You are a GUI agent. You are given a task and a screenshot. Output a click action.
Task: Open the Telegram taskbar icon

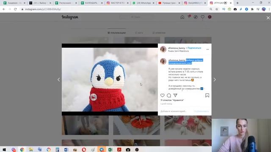pos(102,149)
